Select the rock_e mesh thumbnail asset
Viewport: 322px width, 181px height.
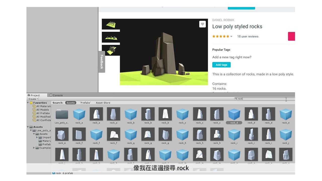(x=62, y=134)
